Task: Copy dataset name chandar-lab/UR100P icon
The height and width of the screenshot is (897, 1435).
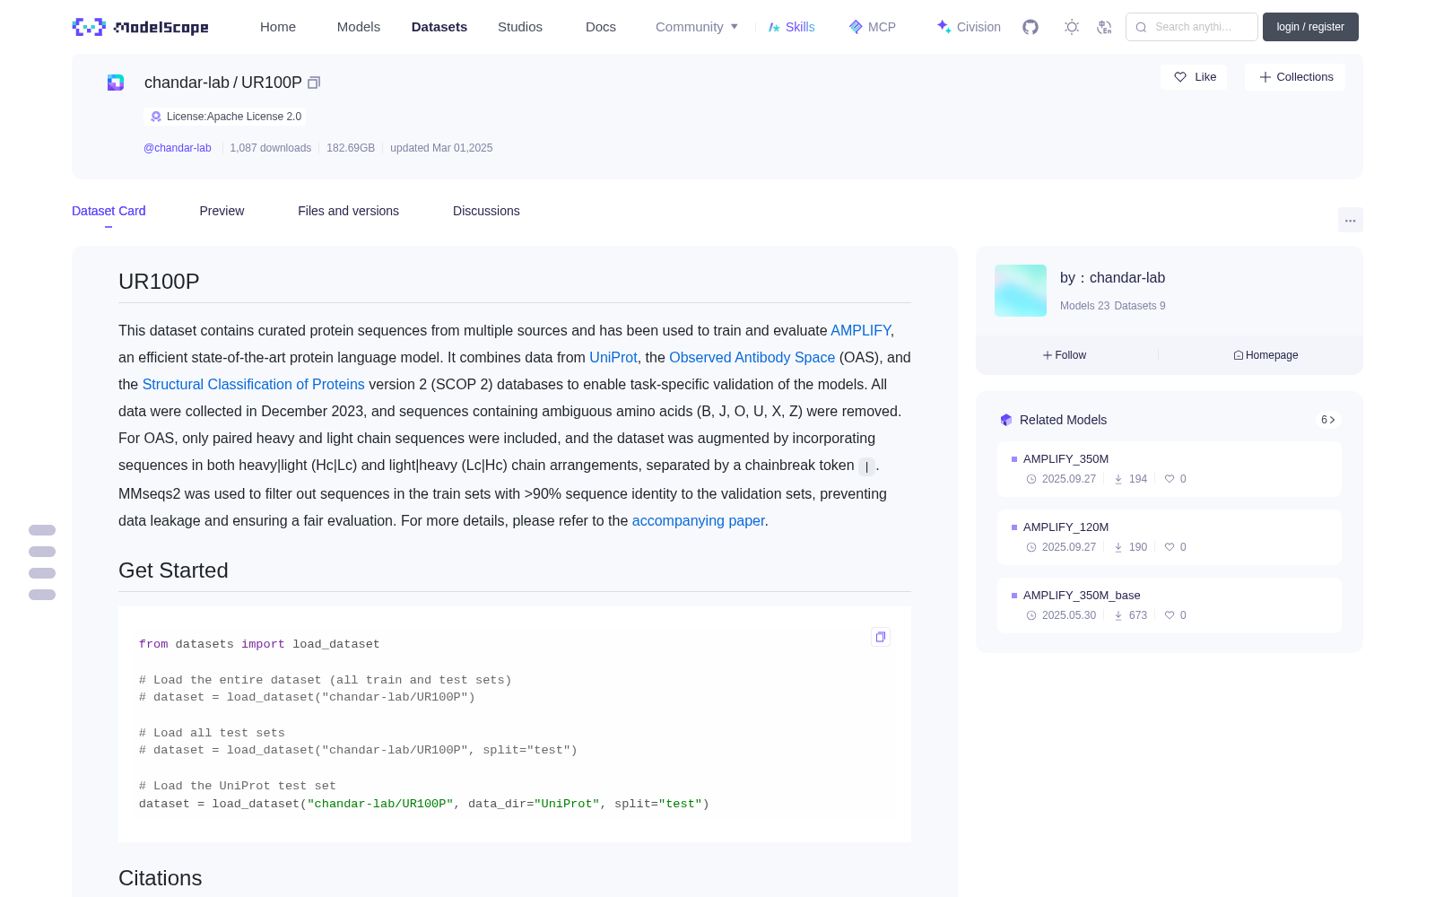Action: [314, 83]
